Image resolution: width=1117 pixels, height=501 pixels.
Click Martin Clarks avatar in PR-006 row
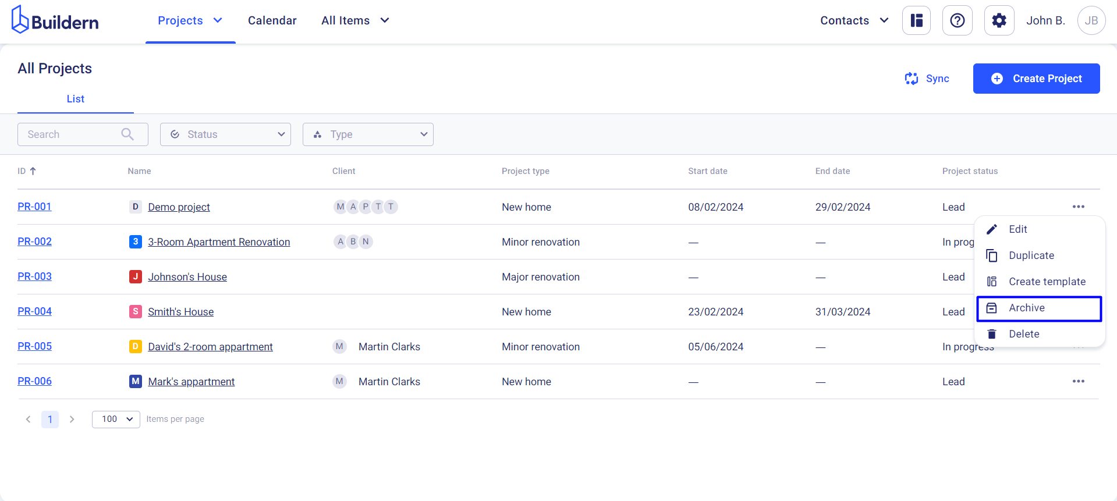coord(340,381)
